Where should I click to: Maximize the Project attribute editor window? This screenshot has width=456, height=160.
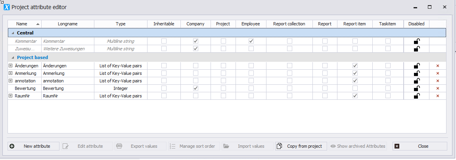pos(429,7)
